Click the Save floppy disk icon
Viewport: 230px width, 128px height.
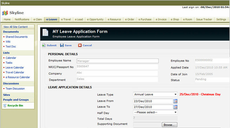tap(62, 45)
